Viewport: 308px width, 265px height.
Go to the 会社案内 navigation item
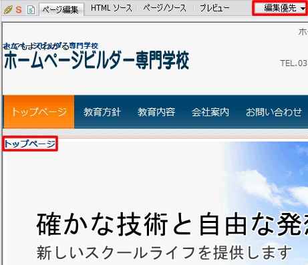tap(210, 112)
